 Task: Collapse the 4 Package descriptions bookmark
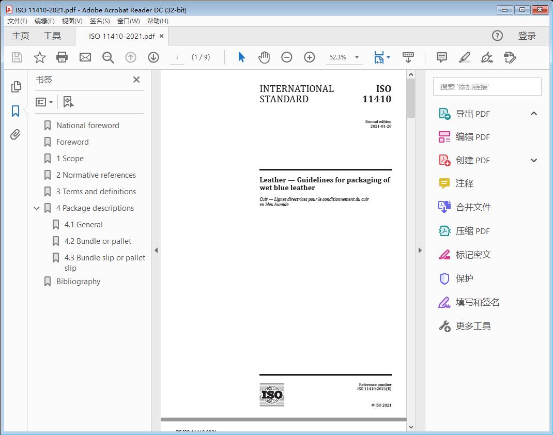pos(36,208)
